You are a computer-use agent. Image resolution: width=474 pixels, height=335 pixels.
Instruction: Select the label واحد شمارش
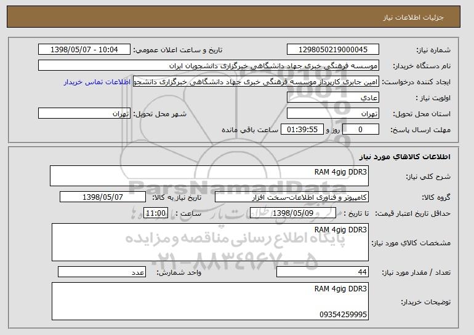[x=179, y=272]
